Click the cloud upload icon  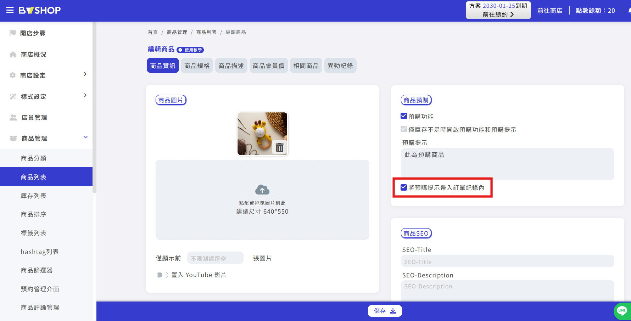click(262, 190)
